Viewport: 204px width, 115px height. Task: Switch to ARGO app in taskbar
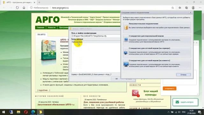coord(40,112)
